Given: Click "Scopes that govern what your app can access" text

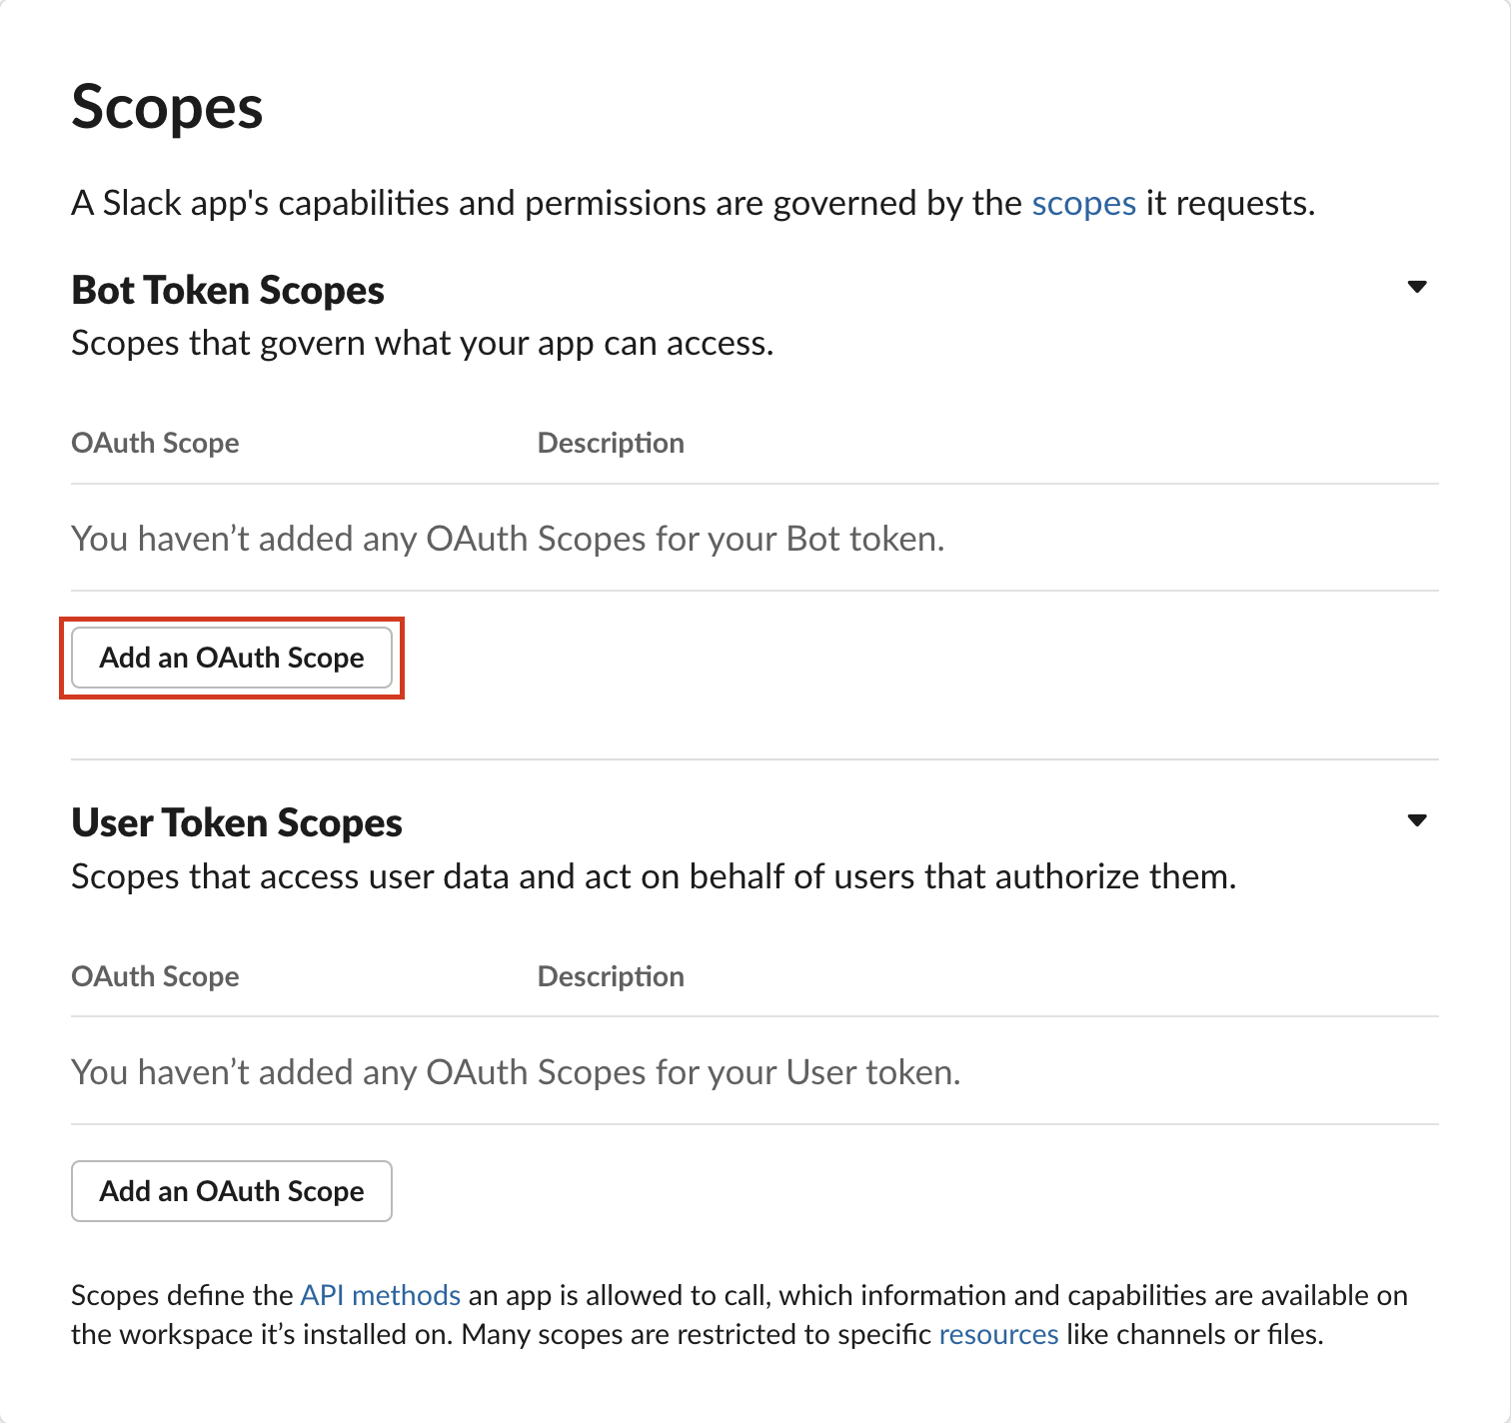Looking at the screenshot, I should coord(423,344).
